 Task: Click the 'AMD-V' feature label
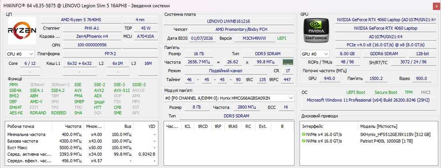coord(36,101)
